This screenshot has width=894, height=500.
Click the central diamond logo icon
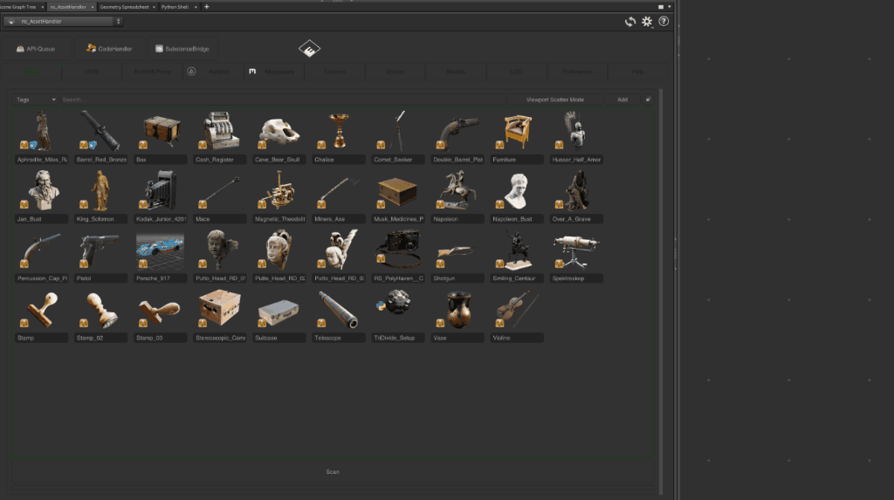point(309,49)
